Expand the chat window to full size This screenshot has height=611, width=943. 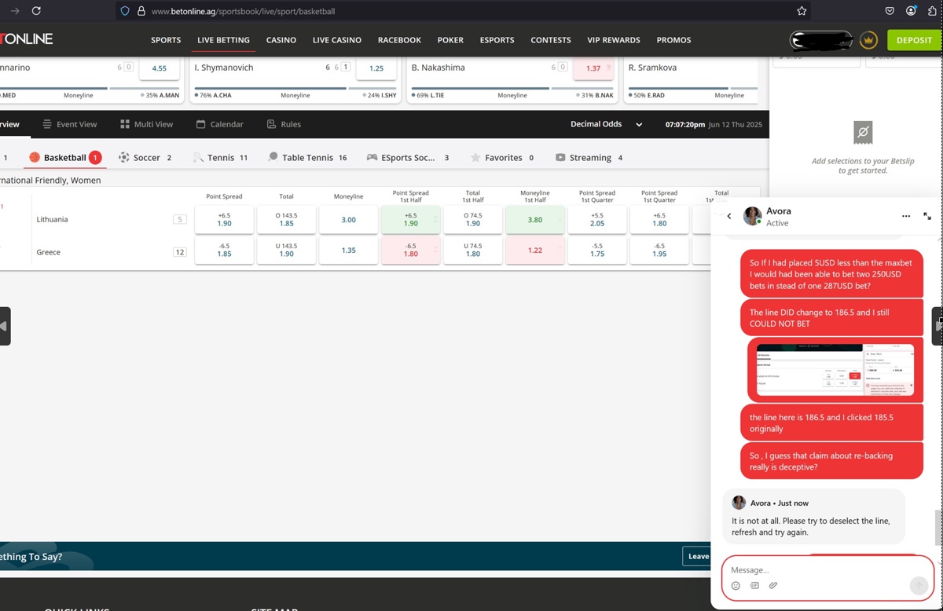(x=927, y=216)
